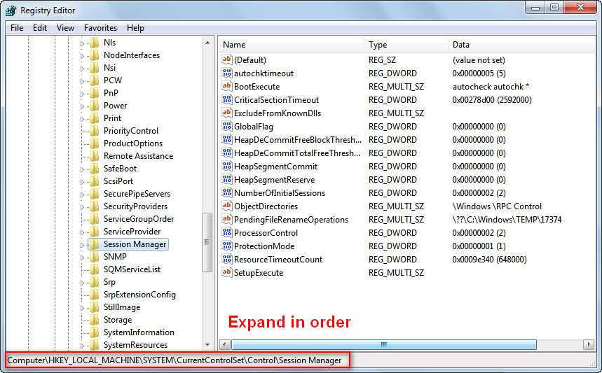Open the Edit menu
Viewport: 602px width, 373px height.
point(40,28)
